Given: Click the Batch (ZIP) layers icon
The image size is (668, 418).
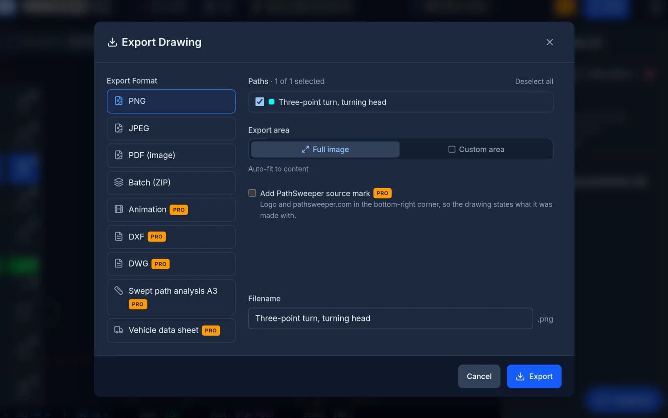Looking at the screenshot, I should [x=119, y=182].
